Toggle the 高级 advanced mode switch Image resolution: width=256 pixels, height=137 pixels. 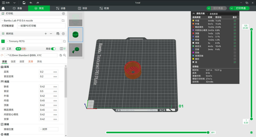53,49
